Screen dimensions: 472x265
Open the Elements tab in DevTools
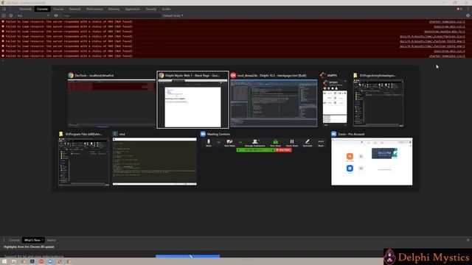[x=26, y=9]
